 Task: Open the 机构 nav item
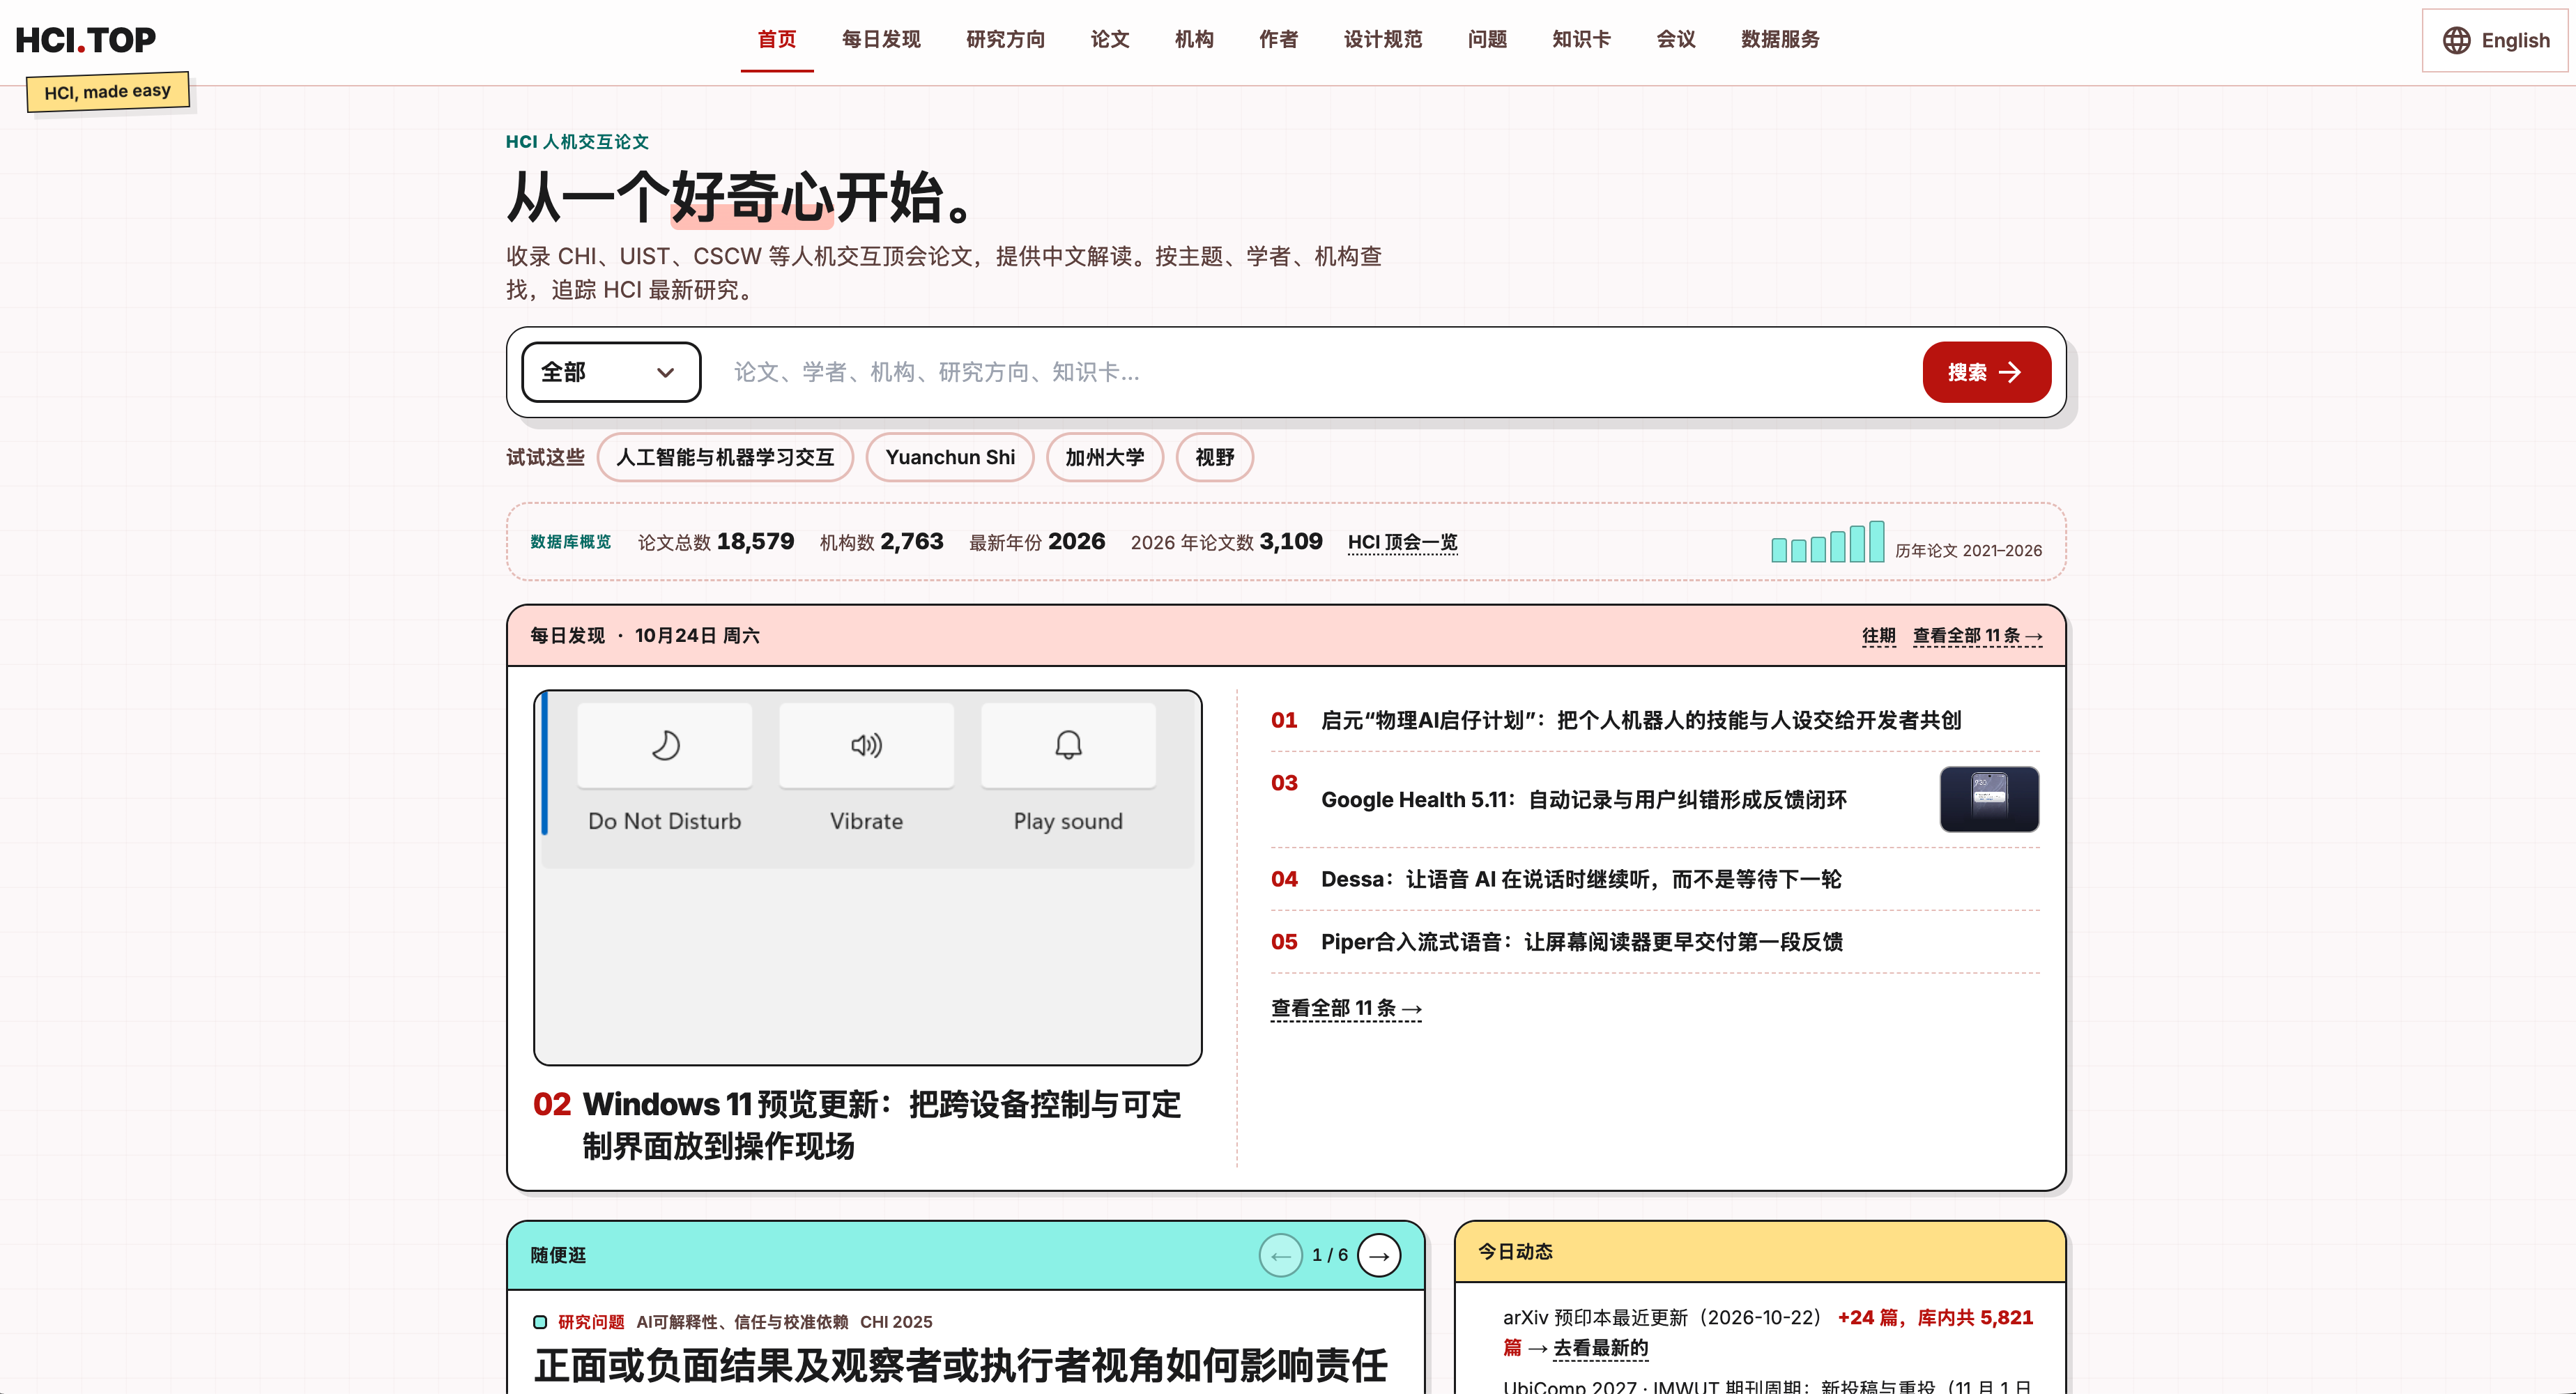1194,39
